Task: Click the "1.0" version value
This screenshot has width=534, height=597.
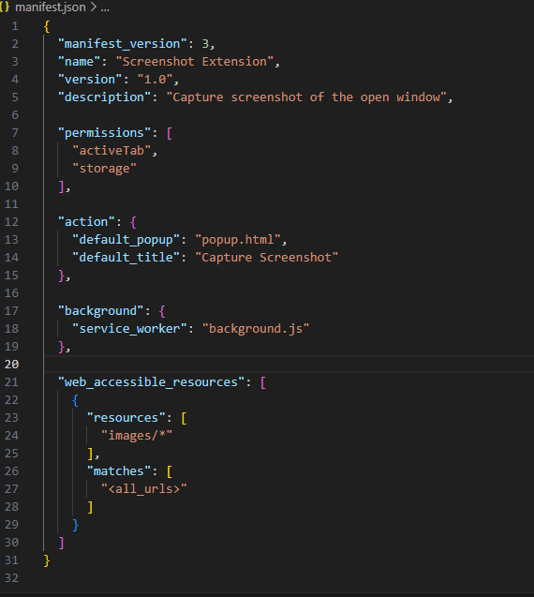Action: (155, 79)
